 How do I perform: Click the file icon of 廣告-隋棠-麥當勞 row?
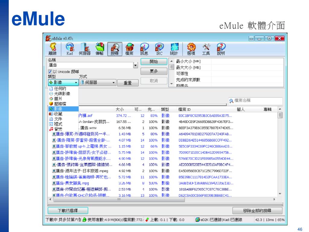point(54,140)
